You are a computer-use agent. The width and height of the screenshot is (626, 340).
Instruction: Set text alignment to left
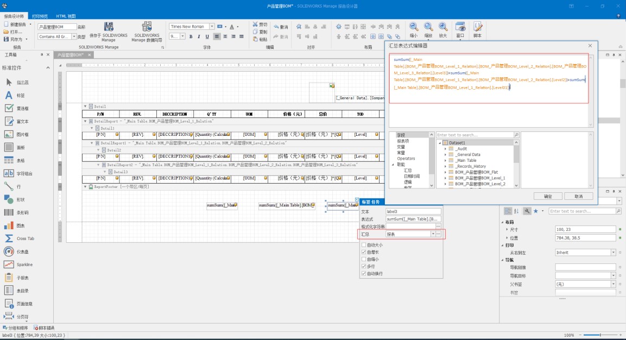(217, 37)
